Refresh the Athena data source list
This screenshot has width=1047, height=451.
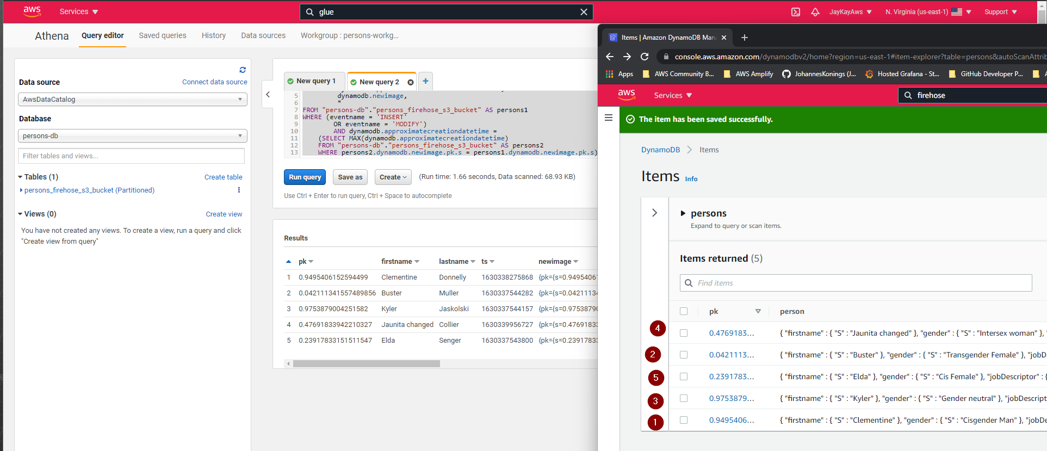(243, 70)
